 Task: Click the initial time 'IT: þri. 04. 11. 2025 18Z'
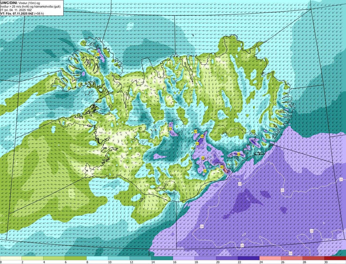pyautogui.click(x=16, y=10)
